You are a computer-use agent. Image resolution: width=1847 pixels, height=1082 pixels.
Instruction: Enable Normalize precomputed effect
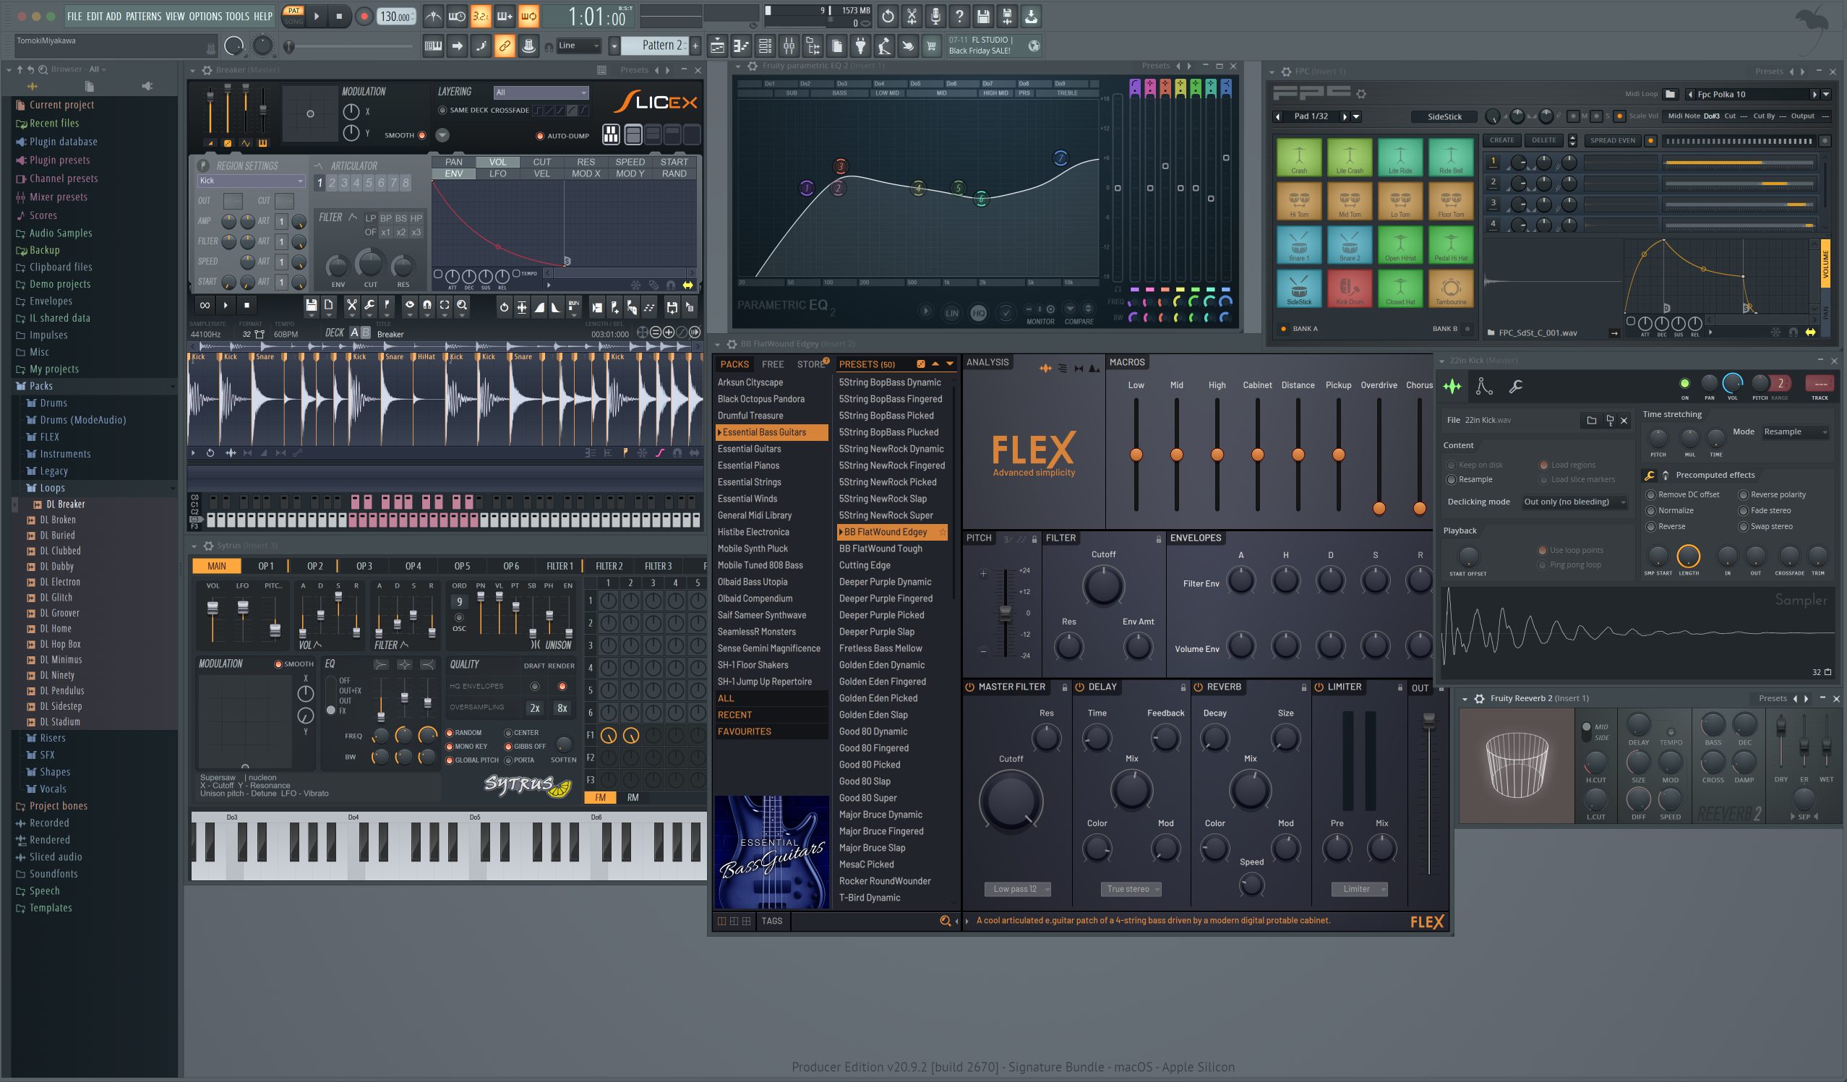(1650, 511)
